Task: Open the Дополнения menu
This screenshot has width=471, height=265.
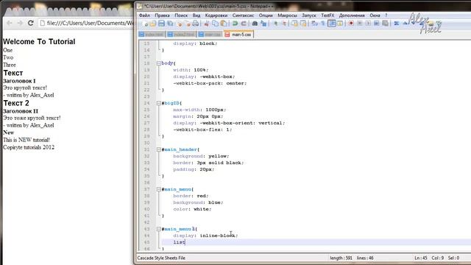Action: pyautogui.click(x=352, y=15)
